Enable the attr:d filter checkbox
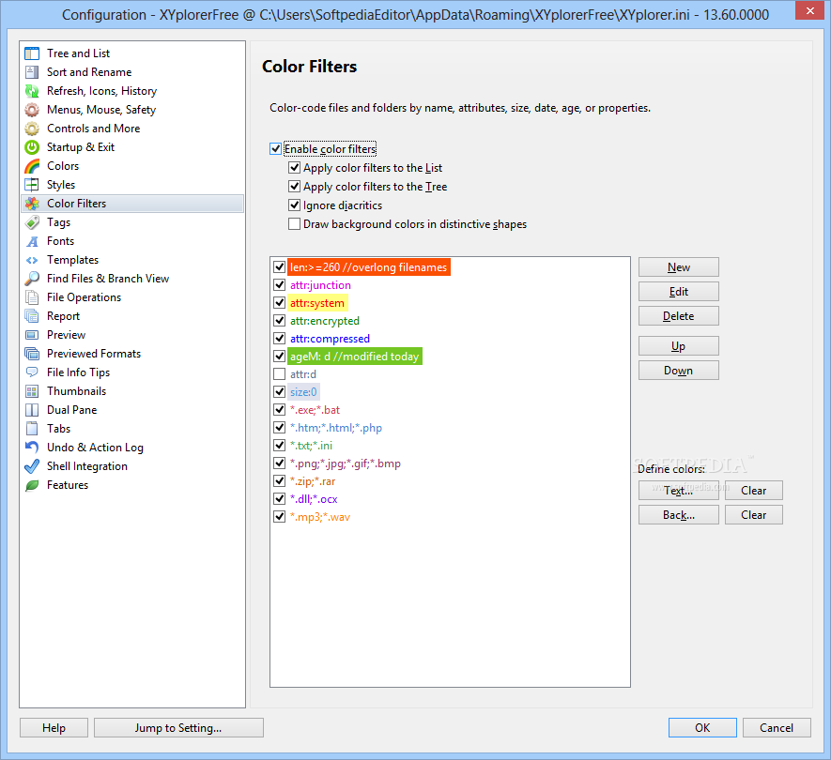Image resolution: width=831 pixels, height=760 pixels. click(279, 374)
